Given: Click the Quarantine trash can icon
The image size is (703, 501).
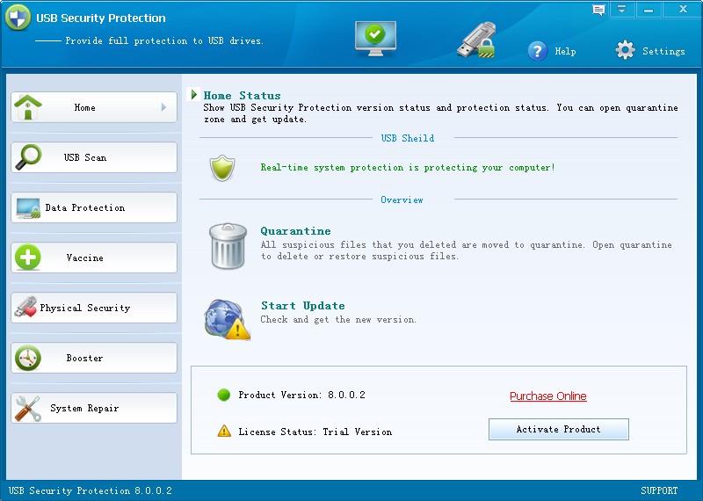Looking at the screenshot, I should [228, 245].
